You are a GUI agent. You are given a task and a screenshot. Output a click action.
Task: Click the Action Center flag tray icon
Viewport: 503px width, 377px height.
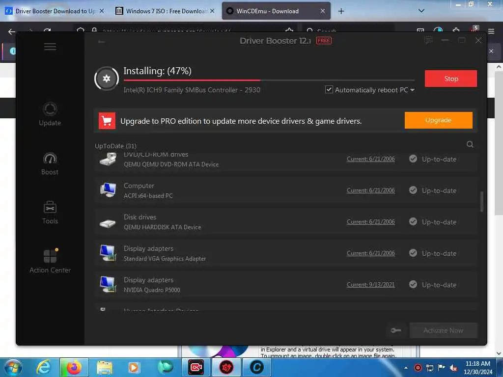click(x=442, y=367)
